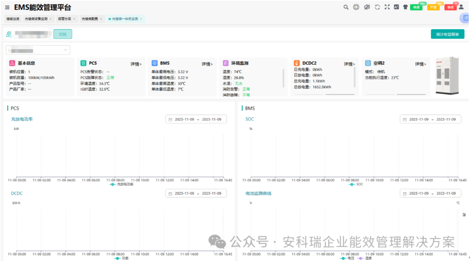Open the search magnifier icon
This screenshot has width=470, height=261.
(346, 7)
